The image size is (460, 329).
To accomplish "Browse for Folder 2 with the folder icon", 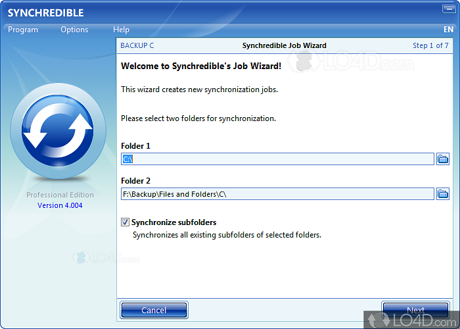I will [443, 194].
